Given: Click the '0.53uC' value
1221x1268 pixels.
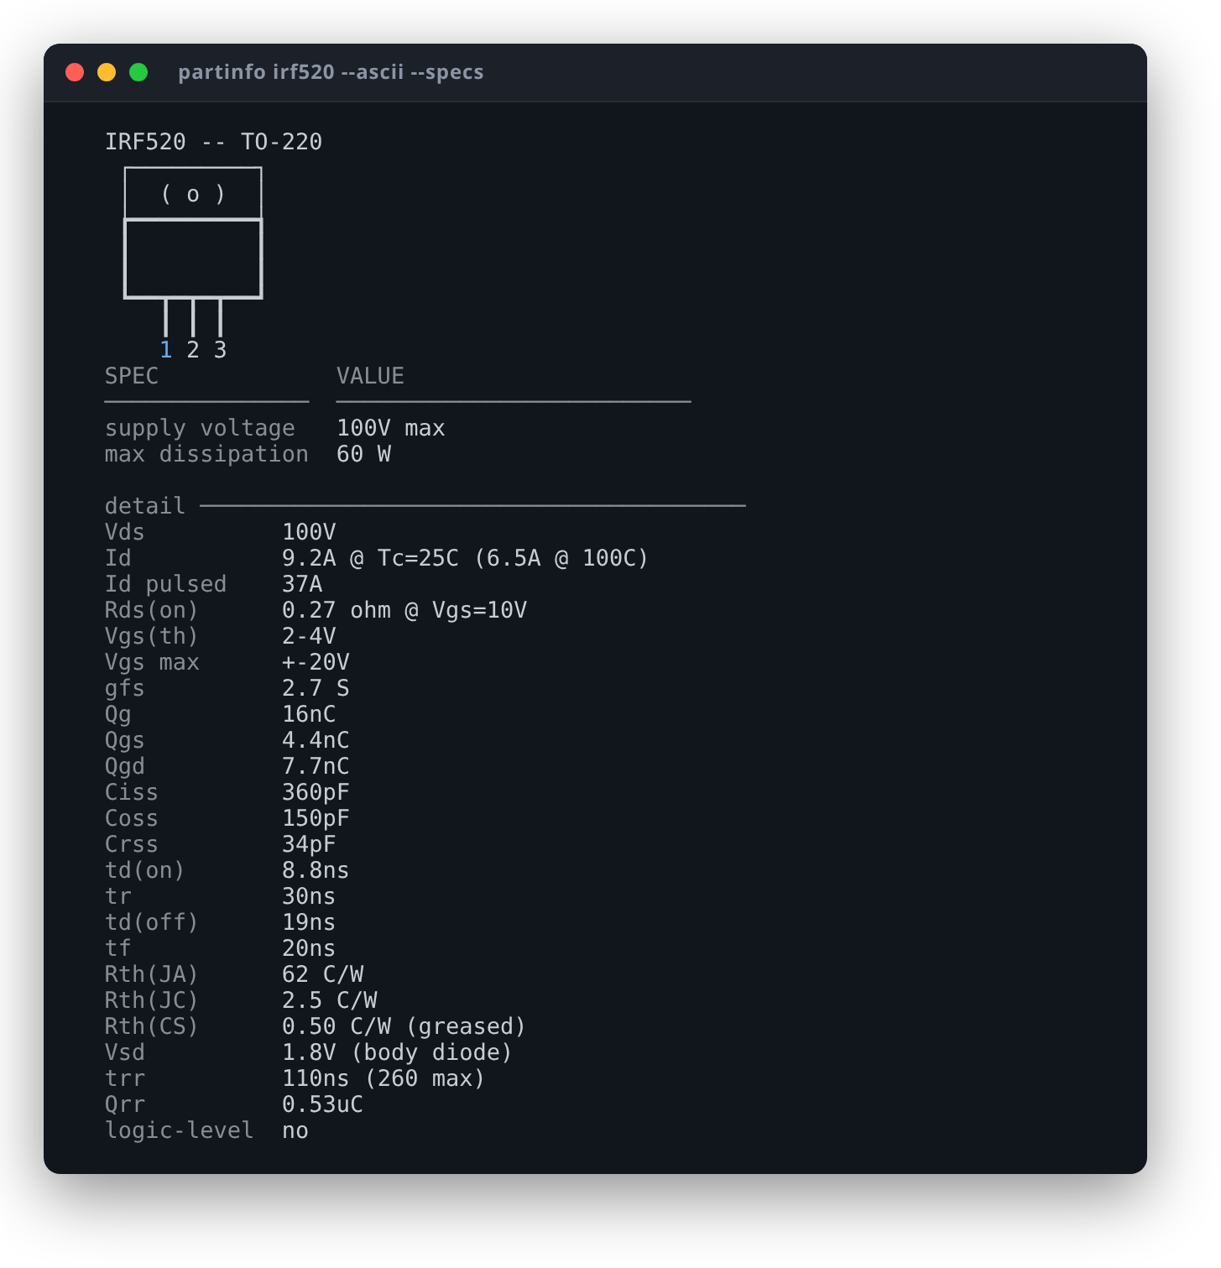Looking at the screenshot, I should 323,1104.
